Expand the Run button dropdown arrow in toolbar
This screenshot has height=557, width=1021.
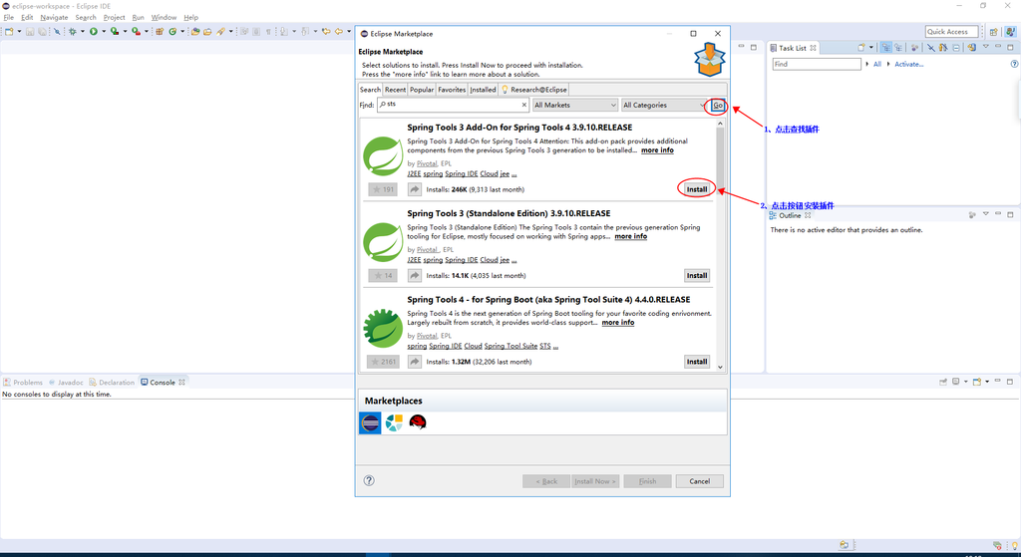pyautogui.click(x=103, y=32)
